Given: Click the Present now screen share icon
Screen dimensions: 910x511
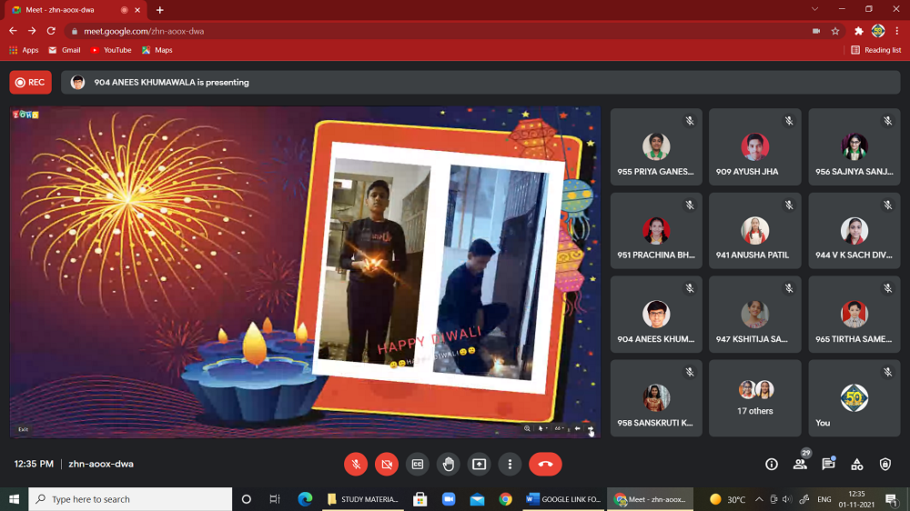Looking at the screenshot, I should click(479, 464).
